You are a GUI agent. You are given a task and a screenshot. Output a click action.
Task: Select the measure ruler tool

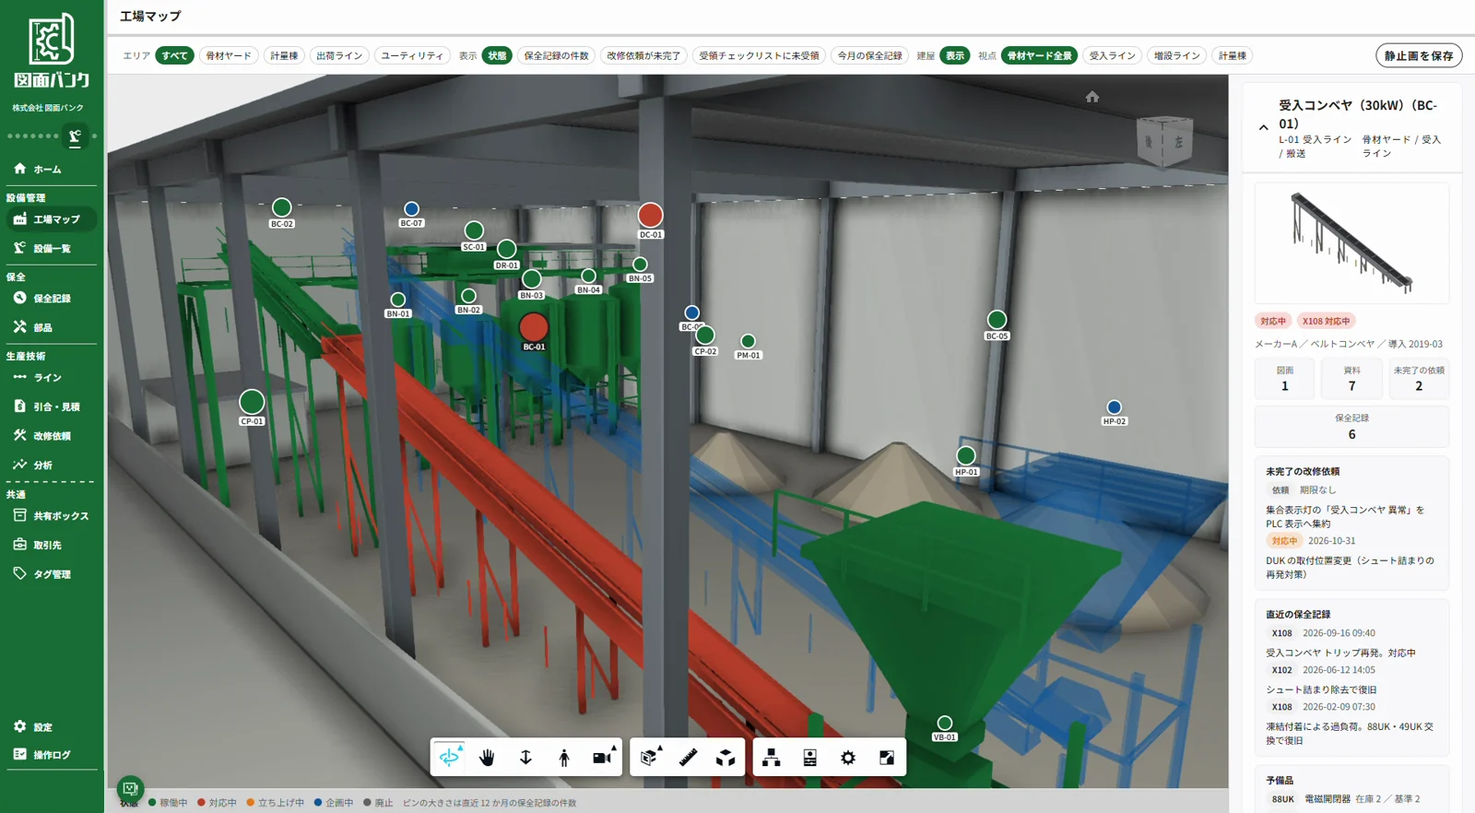688,758
